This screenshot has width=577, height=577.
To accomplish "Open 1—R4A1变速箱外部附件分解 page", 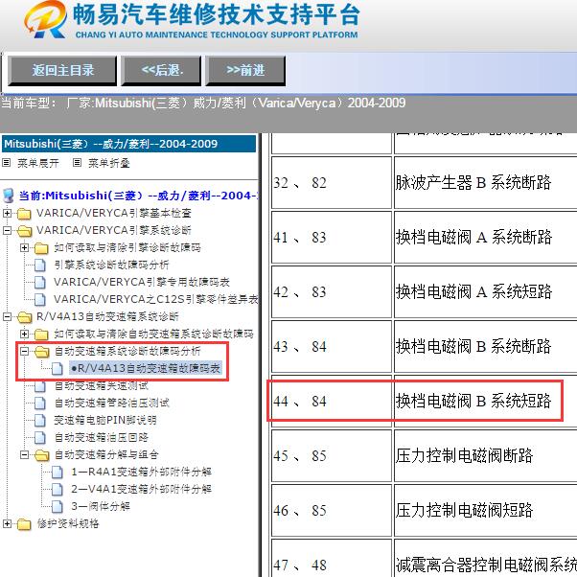I will [x=141, y=473].
